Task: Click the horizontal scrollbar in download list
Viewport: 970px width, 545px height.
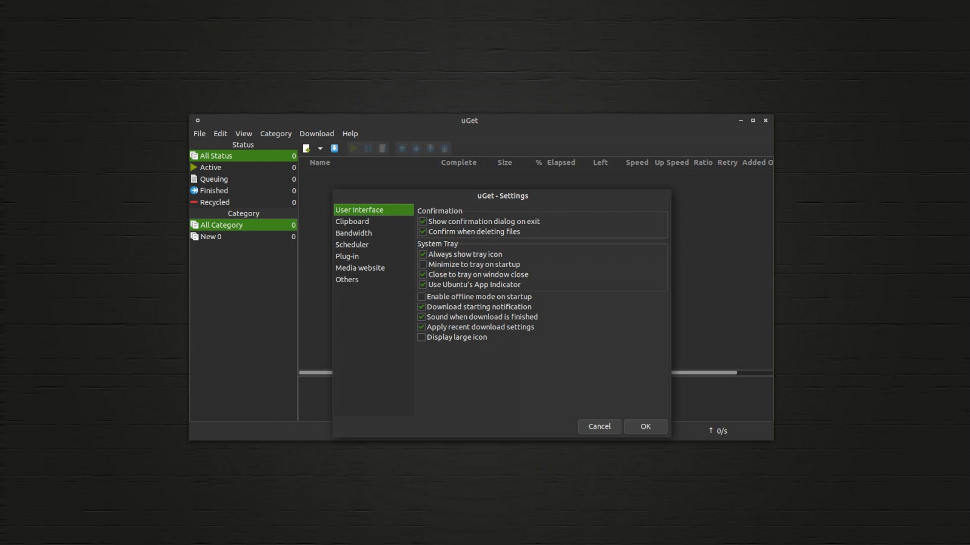Action: tap(703, 373)
